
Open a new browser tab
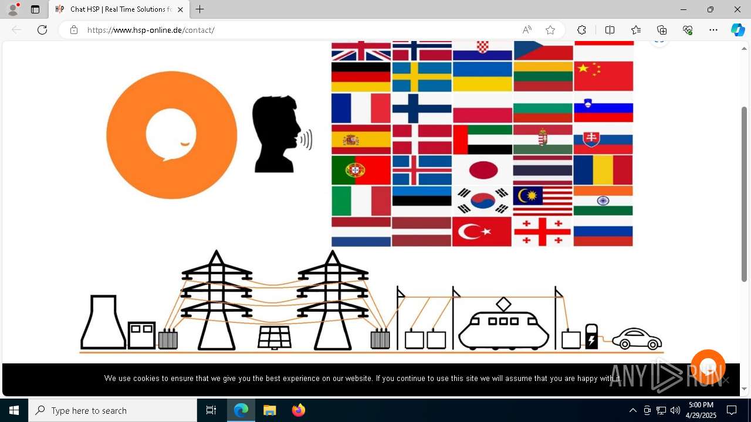[x=199, y=9]
